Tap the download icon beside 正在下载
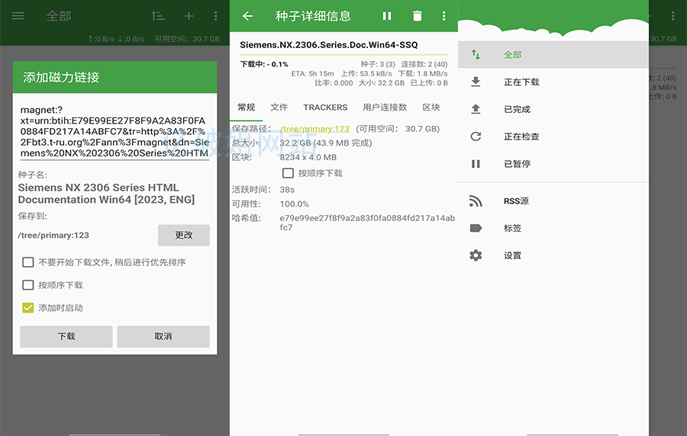 476,82
